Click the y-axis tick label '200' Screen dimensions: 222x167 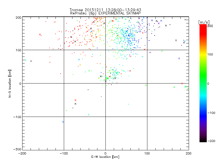click(18, 18)
